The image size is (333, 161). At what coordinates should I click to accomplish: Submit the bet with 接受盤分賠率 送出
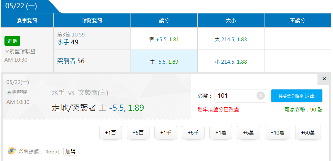tap(297, 96)
